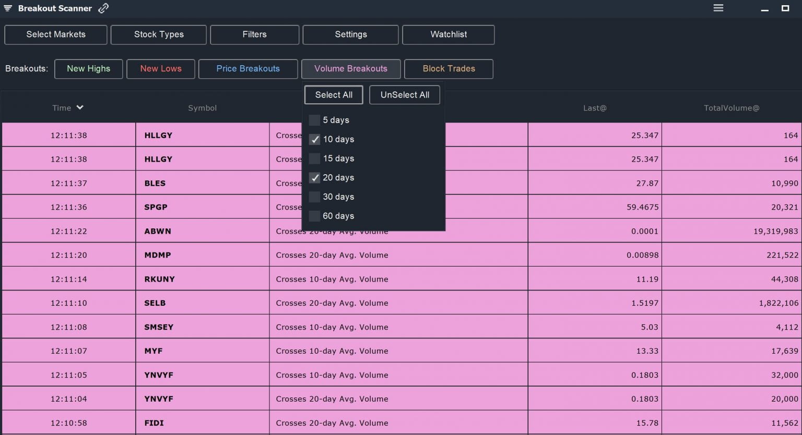Open the Filters menu
802x435 pixels.
coord(254,34)
